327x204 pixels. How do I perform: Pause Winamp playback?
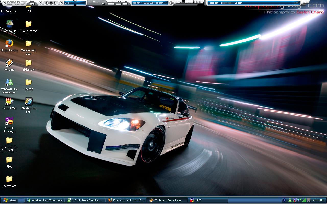(51, 3)
